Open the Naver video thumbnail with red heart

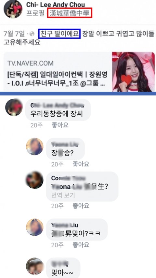pyautogui.click(x=133, y=72)
